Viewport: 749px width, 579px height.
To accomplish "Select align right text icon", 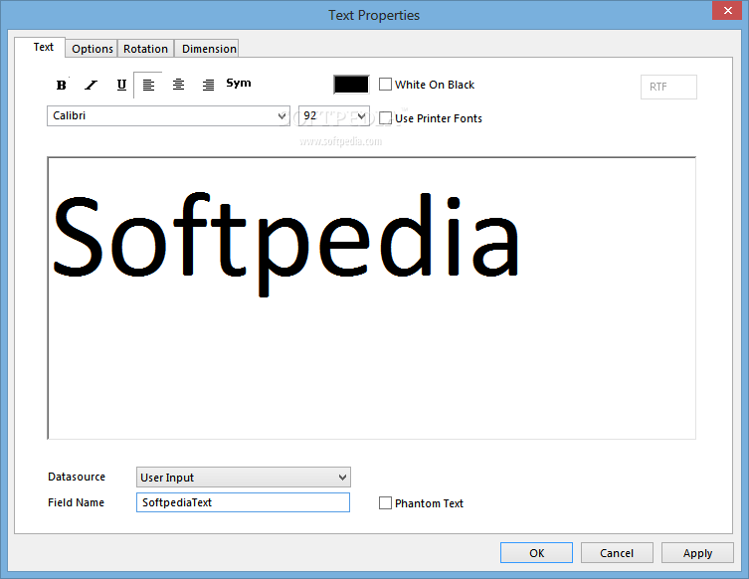I will click(208, 85).
